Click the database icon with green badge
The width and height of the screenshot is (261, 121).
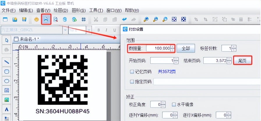pos(74,19)
